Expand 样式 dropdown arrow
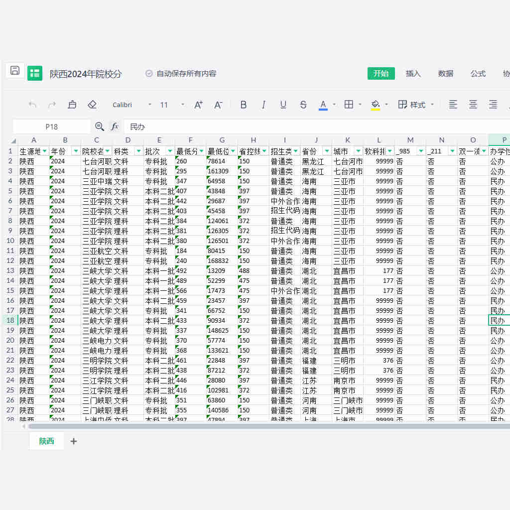510x510 pixels. click(x=432, y=105)
